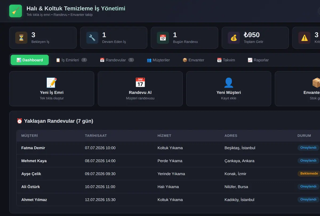Click the notepad icon in Yeni İş Emri

pos(52,83)
